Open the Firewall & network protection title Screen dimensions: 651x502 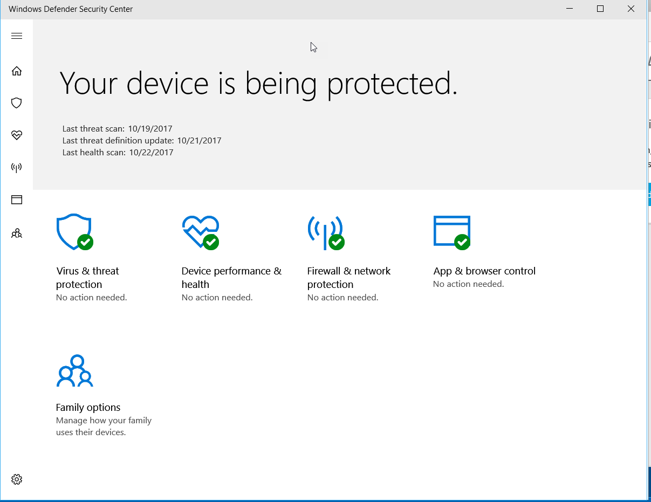(349, 278)
